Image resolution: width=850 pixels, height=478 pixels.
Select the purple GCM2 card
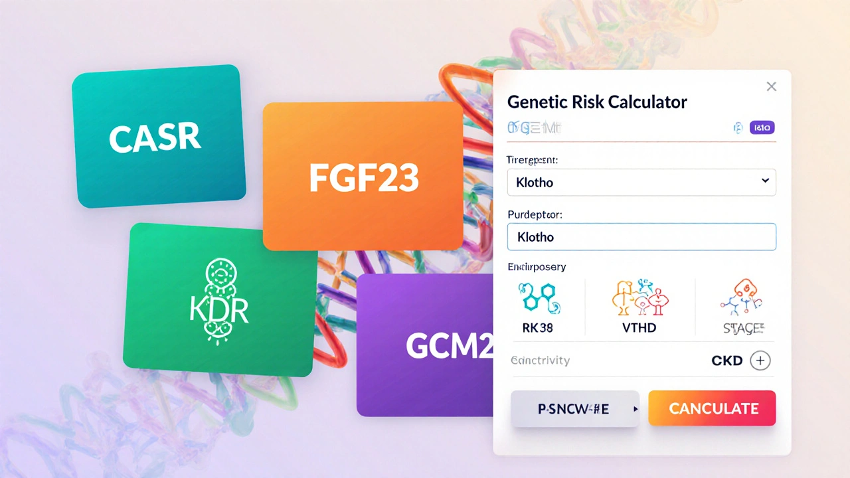(425, 345)
